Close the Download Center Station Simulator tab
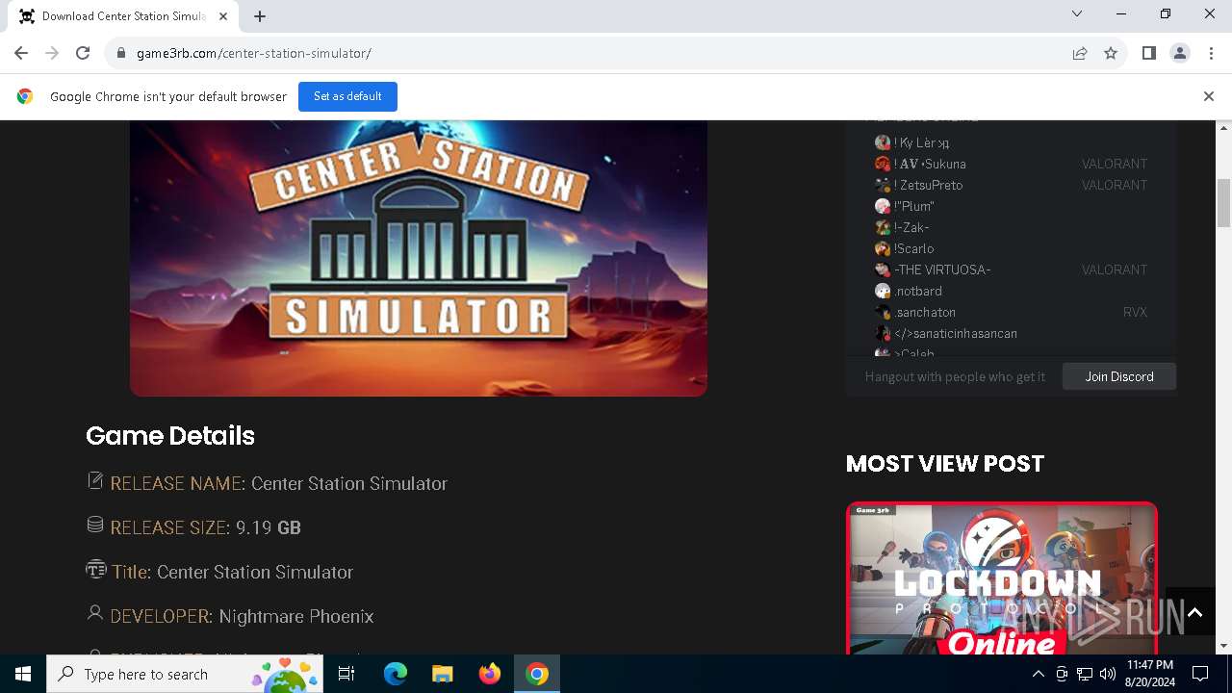Viewport: 1232px width, 693px height. [x=224, y=16]
